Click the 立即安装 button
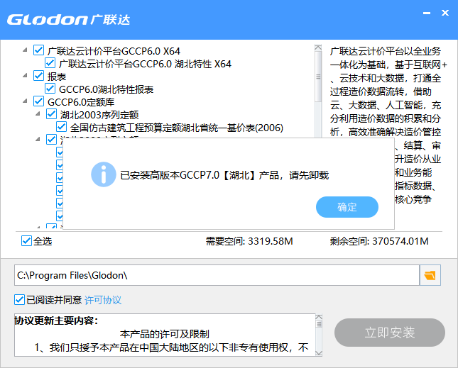Screen dimensions: 458x368 click(390, 333)
